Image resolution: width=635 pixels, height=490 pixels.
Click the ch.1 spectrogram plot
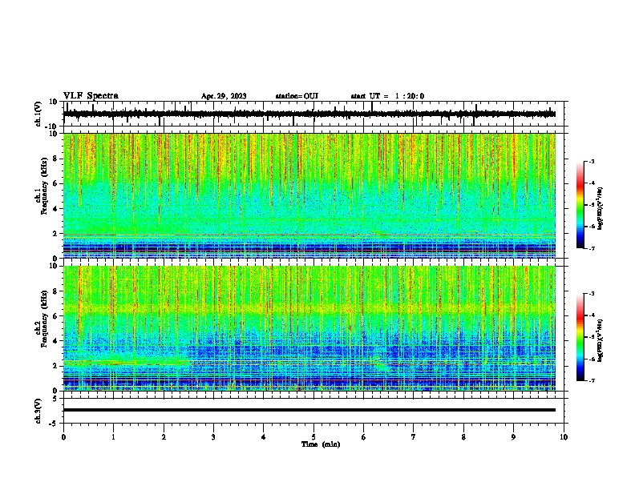click(309, 195)
